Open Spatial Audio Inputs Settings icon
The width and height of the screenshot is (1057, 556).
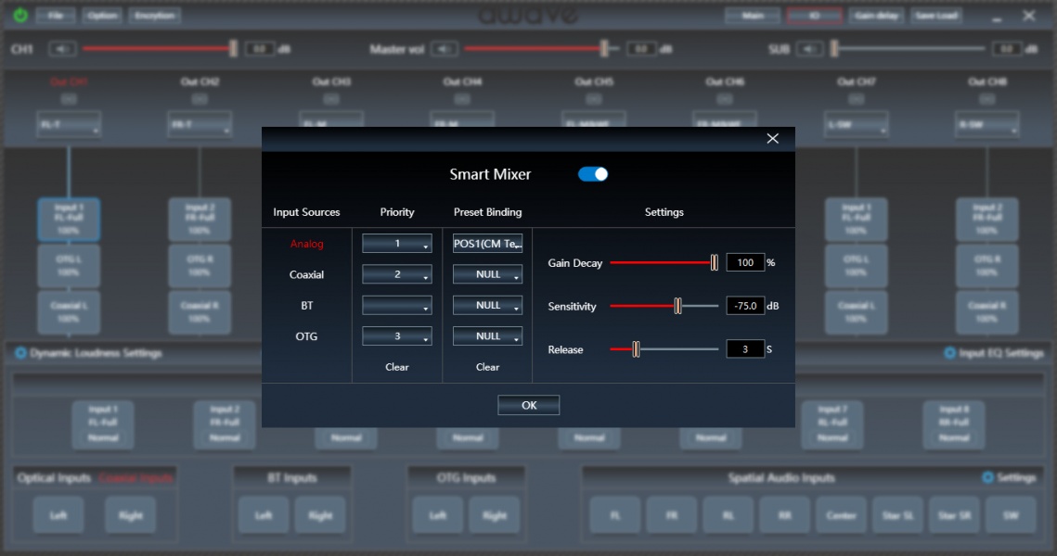click(x=987, y=478)
